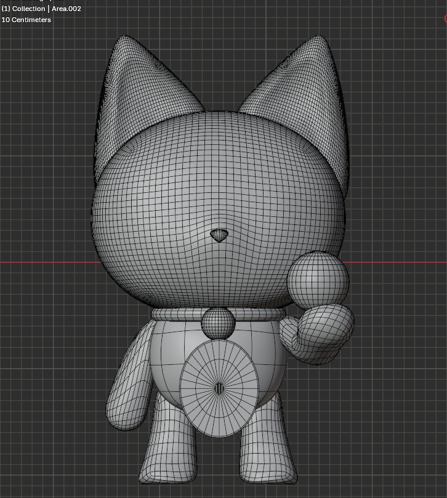This screenshot has height=498, width=447.
Task: Select the round bell on the collar
Action: point(218,324)
